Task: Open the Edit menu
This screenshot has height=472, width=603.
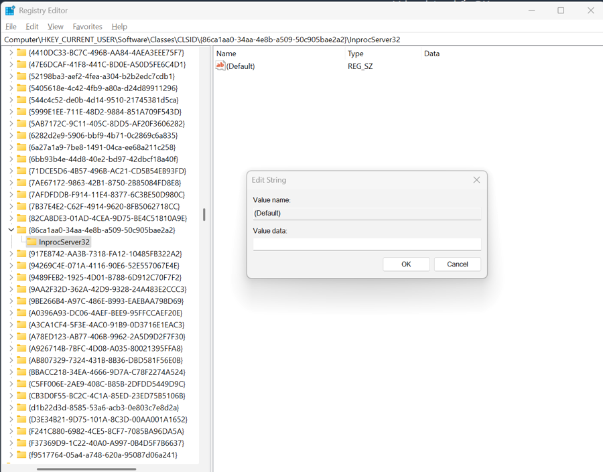Action: tap(32, 27)
